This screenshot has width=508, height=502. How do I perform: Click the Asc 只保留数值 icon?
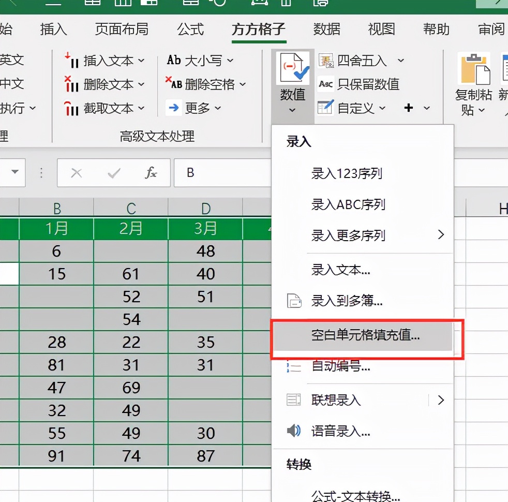pyautogui.click(x=326, y=84)
